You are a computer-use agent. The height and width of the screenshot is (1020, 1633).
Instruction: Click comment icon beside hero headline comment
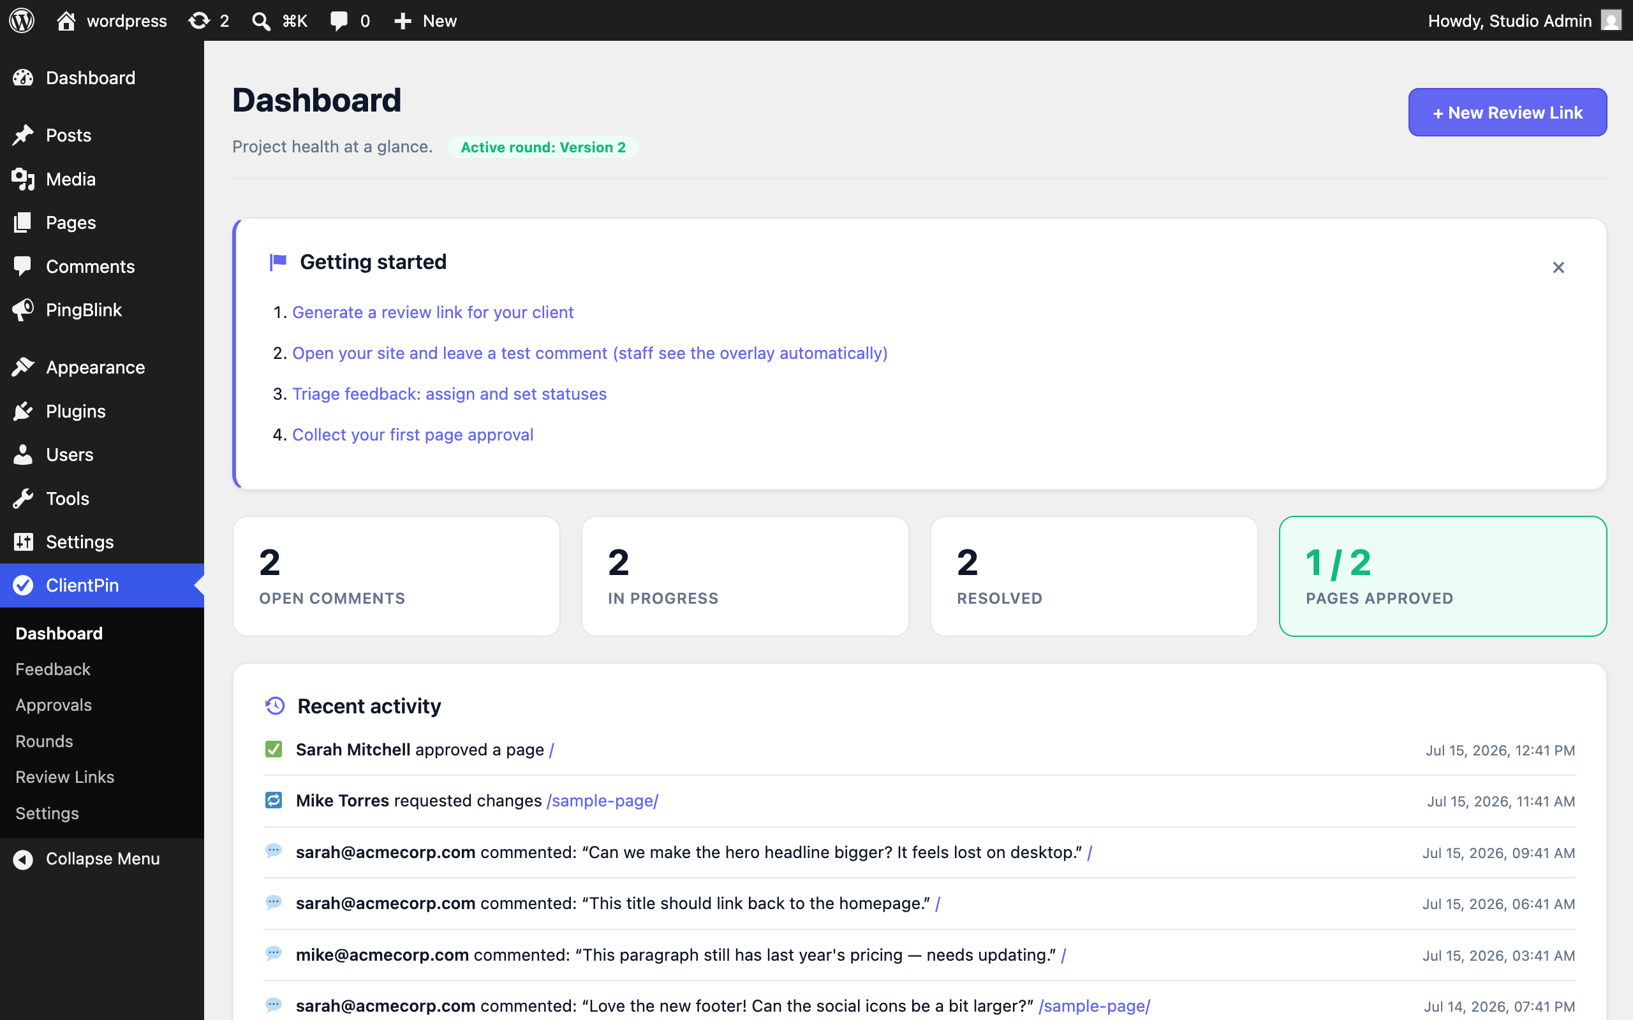pyautogui.click(x=273, y=851)
